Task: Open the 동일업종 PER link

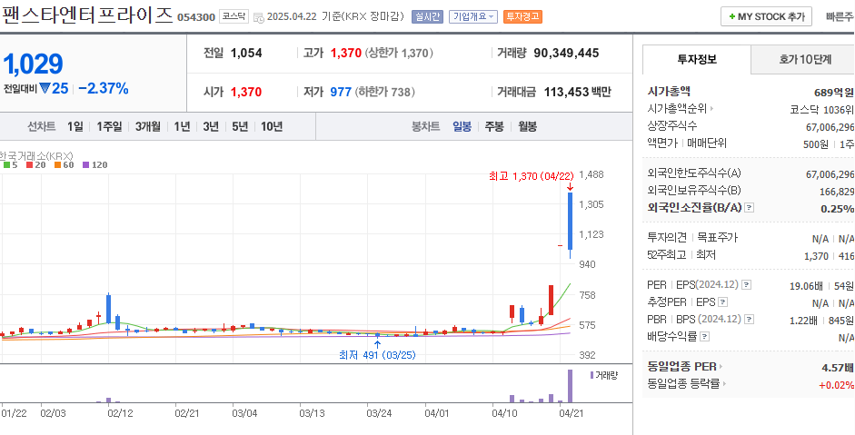Action: click(684, 367)
